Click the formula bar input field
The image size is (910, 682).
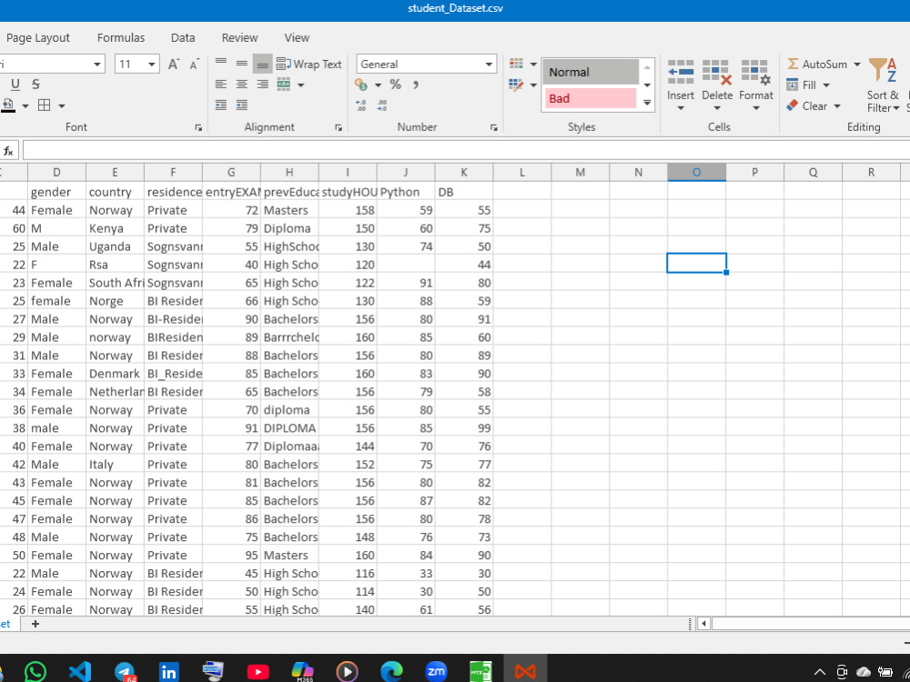466,151
